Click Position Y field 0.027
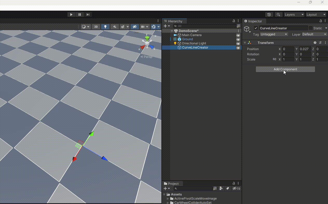 point(305,49)
